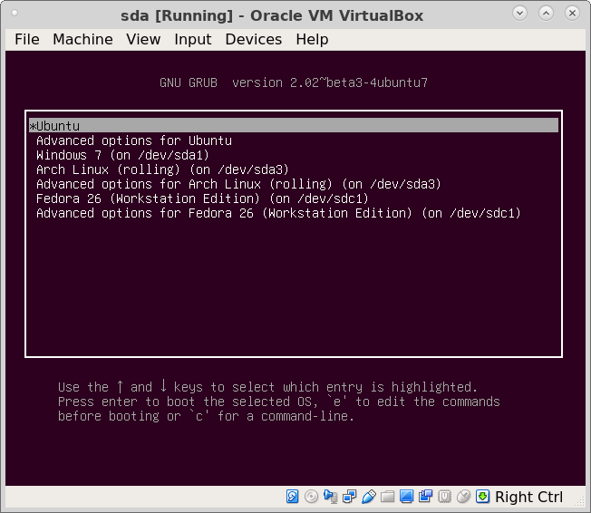591x513 pixels.
Task: Click the mouse integration status icon
Action: (x=463, y=497)
